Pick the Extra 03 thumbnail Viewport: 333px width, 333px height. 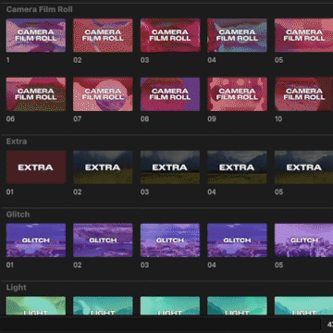pos(170,167)
